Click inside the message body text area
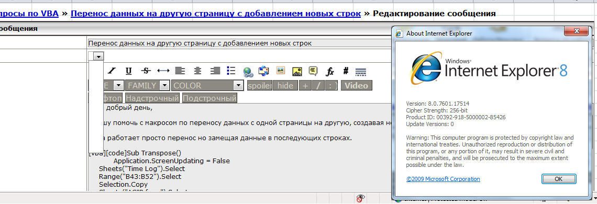 (240, 148)
